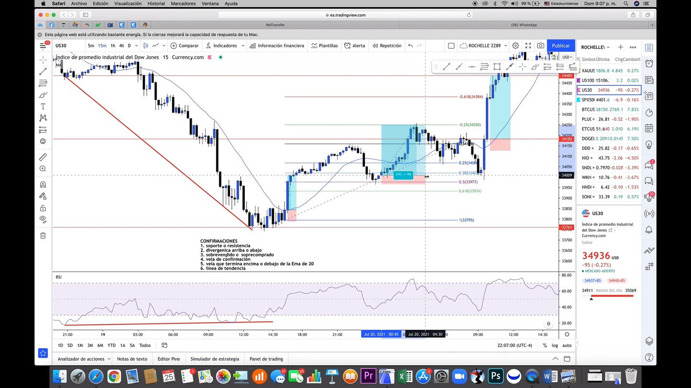Click the Safari address bar
Screen dimensions: 691x388
345,15
